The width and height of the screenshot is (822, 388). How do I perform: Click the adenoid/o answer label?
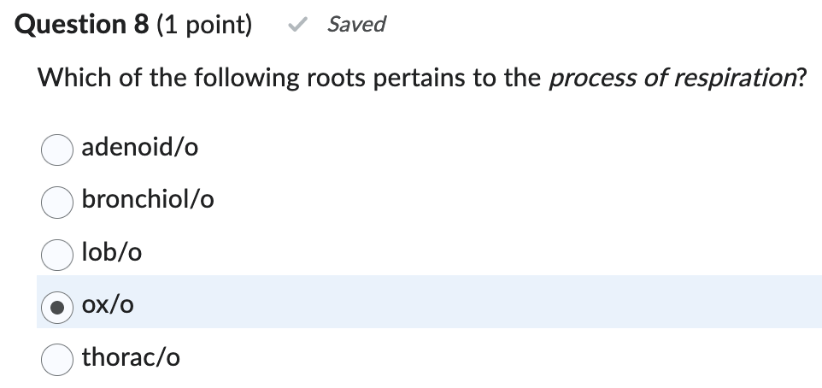pos(140,148)
